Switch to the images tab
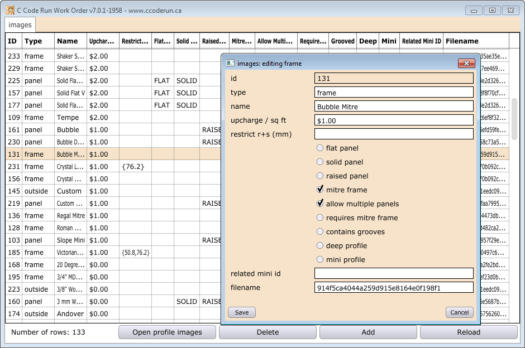 [x=20, y=25]
